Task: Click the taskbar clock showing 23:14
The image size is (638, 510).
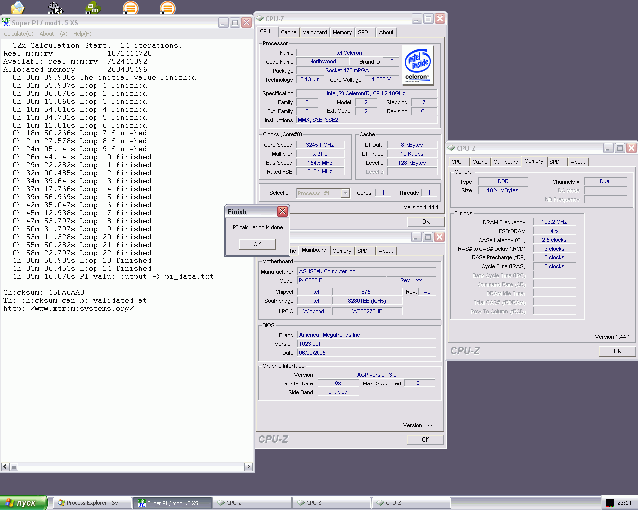Action: (x=624, y=503)
